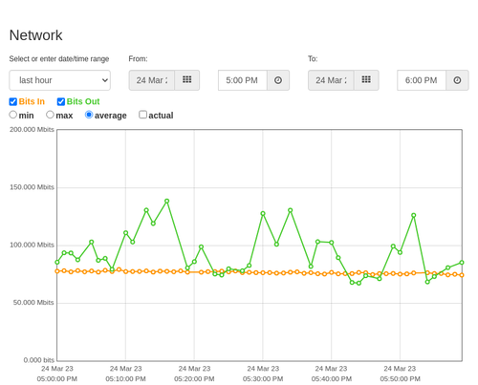The width and height of the screenshot is (478, 385).
Task: Open the From date calendar picker icon
Action: [x=187, y=80]
